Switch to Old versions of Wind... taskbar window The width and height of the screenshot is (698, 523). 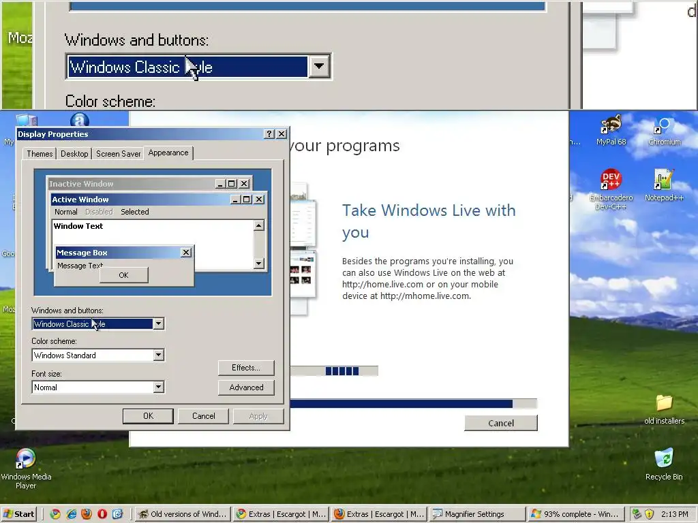click(x=183, y=514)
